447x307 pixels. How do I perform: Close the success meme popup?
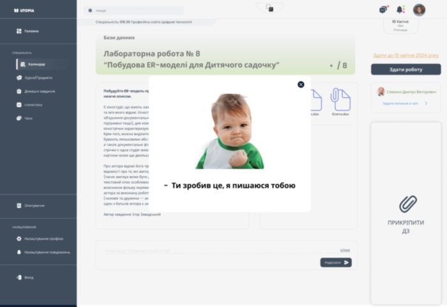(x=301, y=84)
